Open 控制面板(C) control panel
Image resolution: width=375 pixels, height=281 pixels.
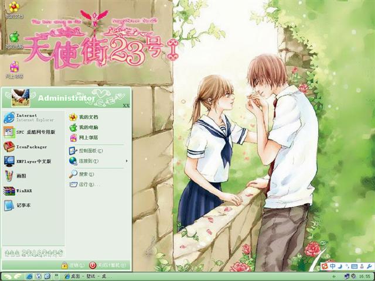click(86, 151)
